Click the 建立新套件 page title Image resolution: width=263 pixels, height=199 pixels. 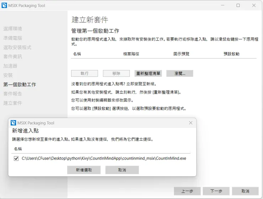(90, 20)
